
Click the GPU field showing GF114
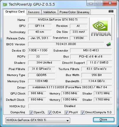tap(40, 26)
